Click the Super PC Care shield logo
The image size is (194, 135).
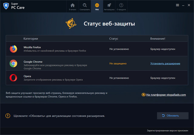5,5
